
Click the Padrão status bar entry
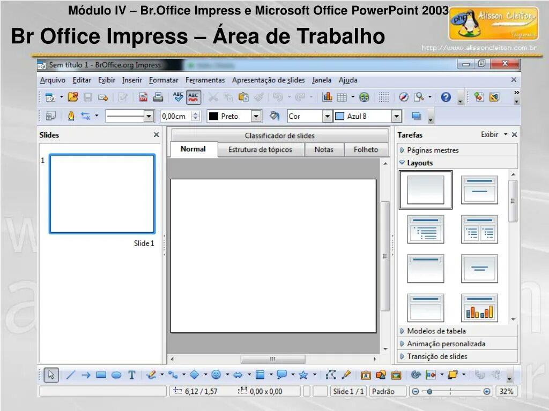387,391
